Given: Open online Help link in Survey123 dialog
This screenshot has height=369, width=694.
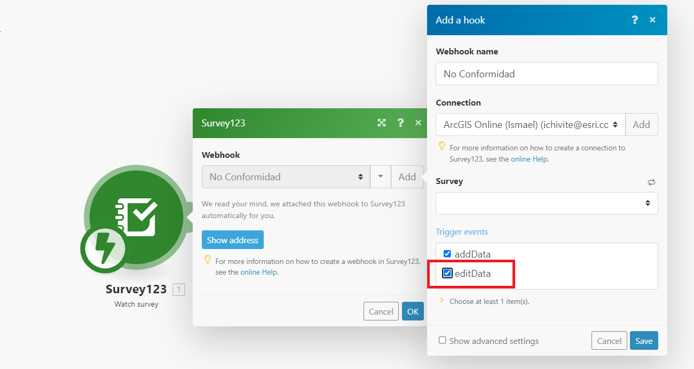Looking at the screenshot, I should (x=258, y=272).
